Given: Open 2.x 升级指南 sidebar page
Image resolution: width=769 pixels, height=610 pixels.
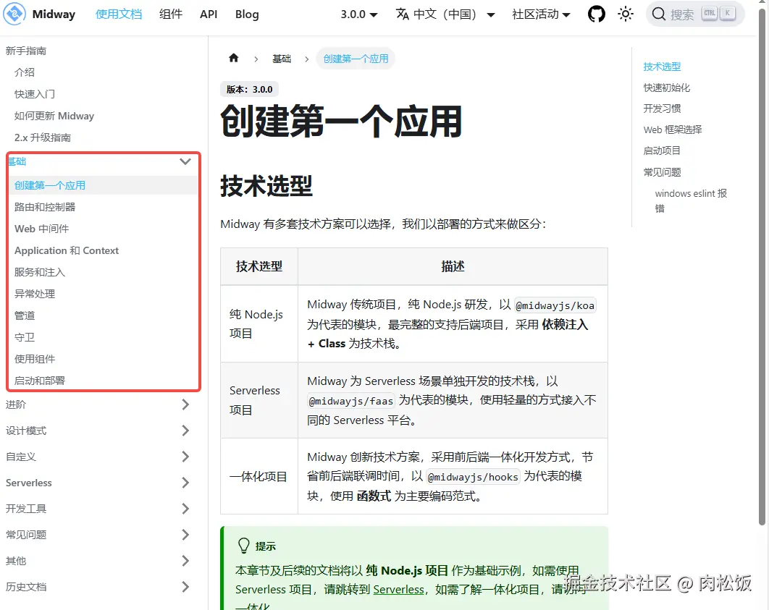Looking at the screenshot, I should (x=42, y=137).
